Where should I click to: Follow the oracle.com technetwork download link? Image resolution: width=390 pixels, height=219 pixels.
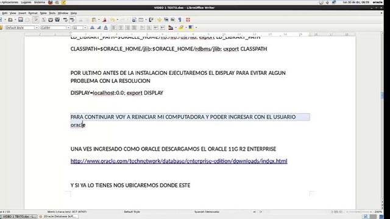point(179,161)
